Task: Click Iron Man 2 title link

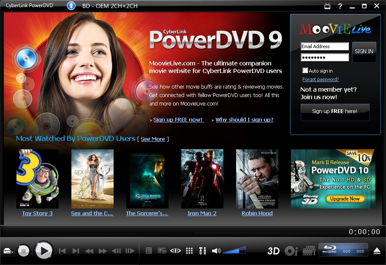Action: click(x=202, y=214)
